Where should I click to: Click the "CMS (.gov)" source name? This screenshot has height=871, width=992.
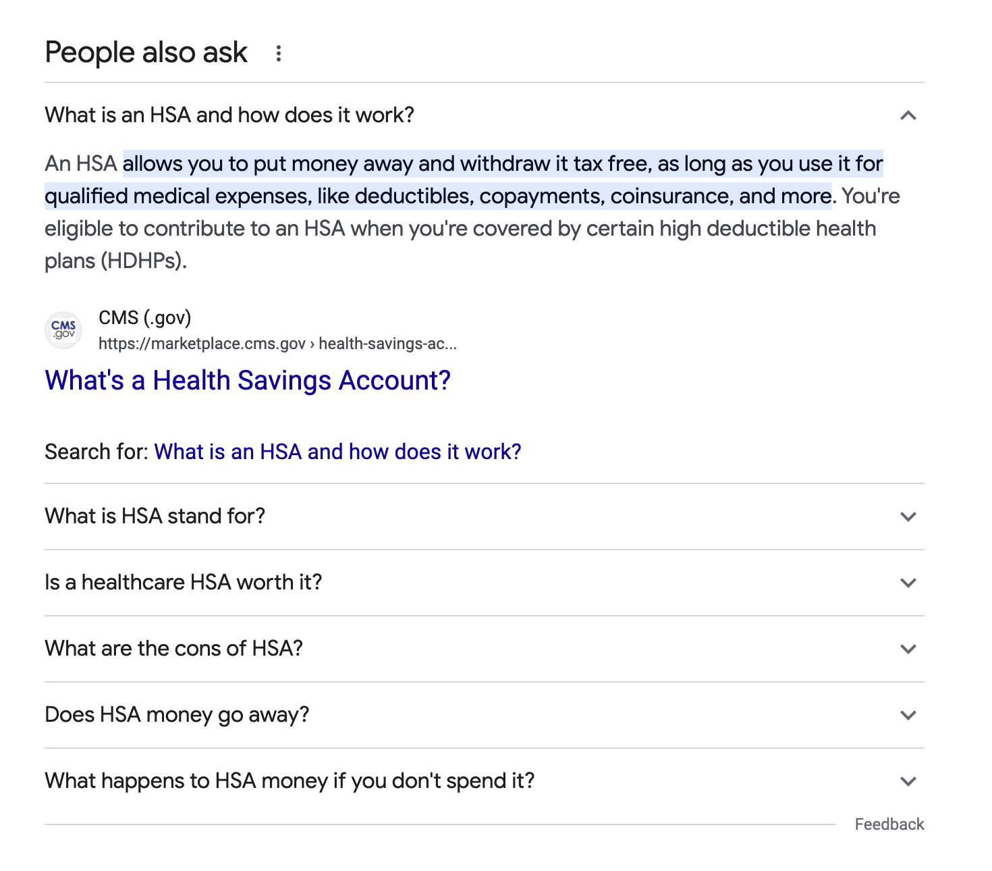[145, 318]
